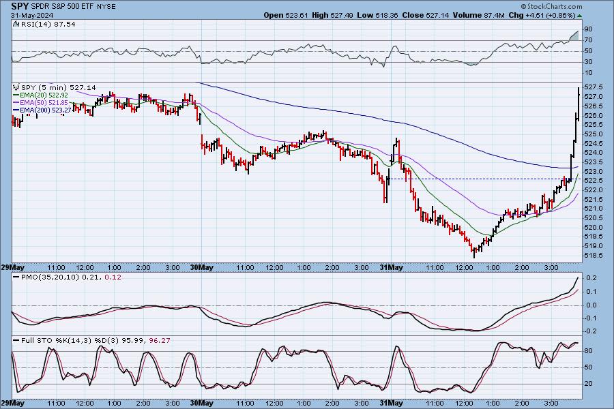Click the "Close 527.14" value

[x=426, y=15]
